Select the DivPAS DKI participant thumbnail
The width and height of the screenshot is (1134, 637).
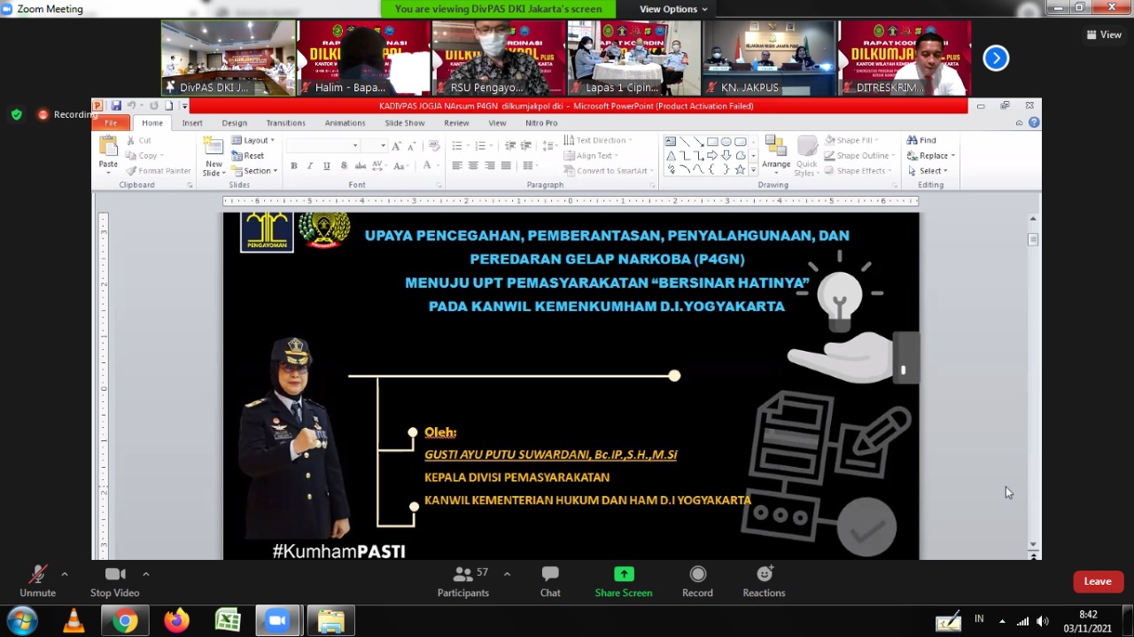(x=229, y=58)
